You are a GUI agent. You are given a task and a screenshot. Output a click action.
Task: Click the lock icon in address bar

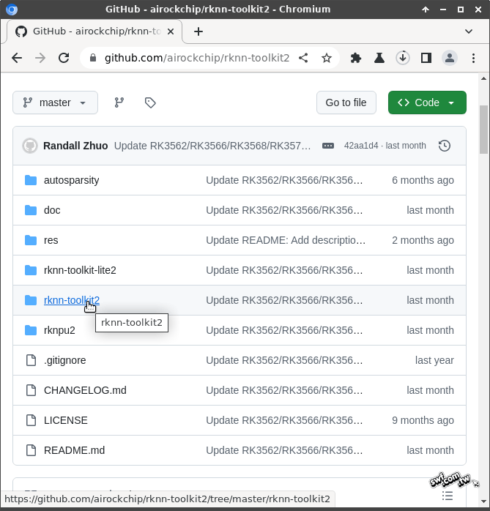coord(93,58)
